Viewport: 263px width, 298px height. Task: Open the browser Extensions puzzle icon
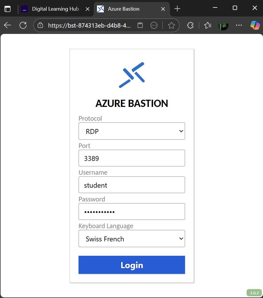pyautogui.click(x=190, y=25)
